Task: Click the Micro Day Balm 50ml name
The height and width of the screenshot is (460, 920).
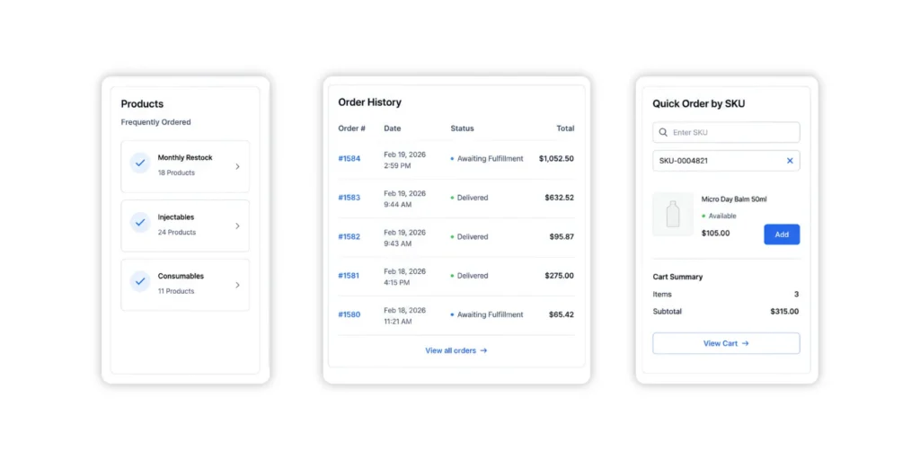Action: coord(734,199)
